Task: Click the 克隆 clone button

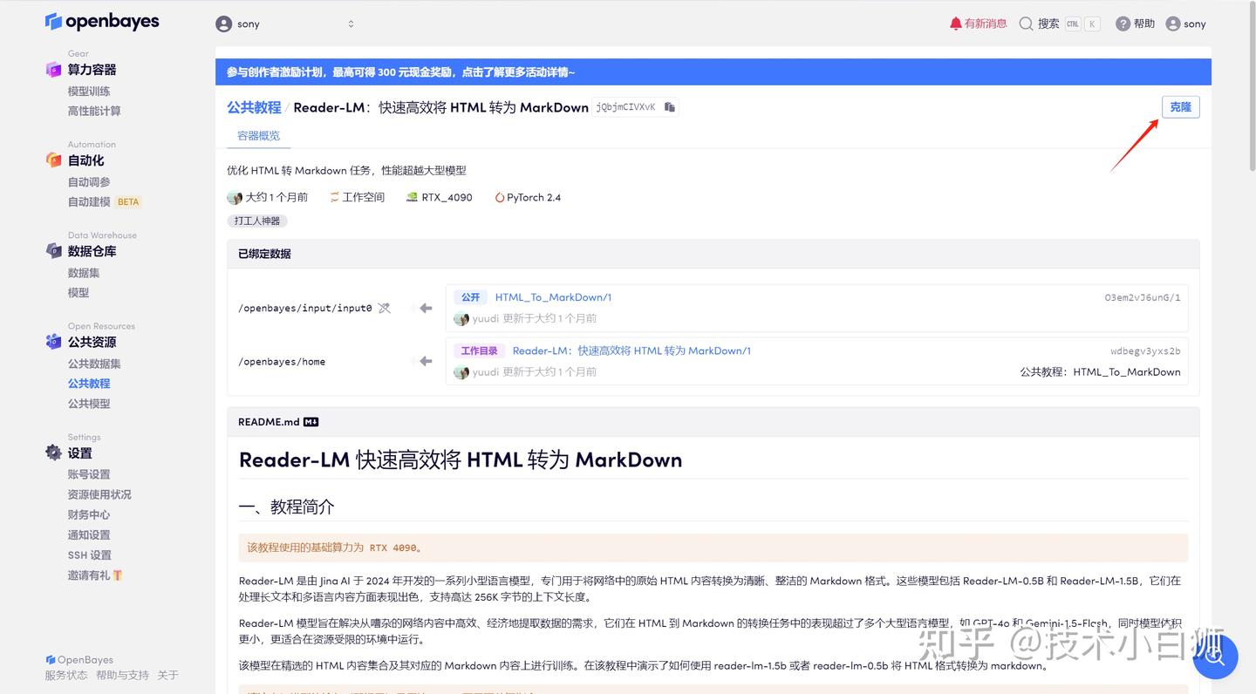Action: pyautogui.click(x=1179, y=106)
